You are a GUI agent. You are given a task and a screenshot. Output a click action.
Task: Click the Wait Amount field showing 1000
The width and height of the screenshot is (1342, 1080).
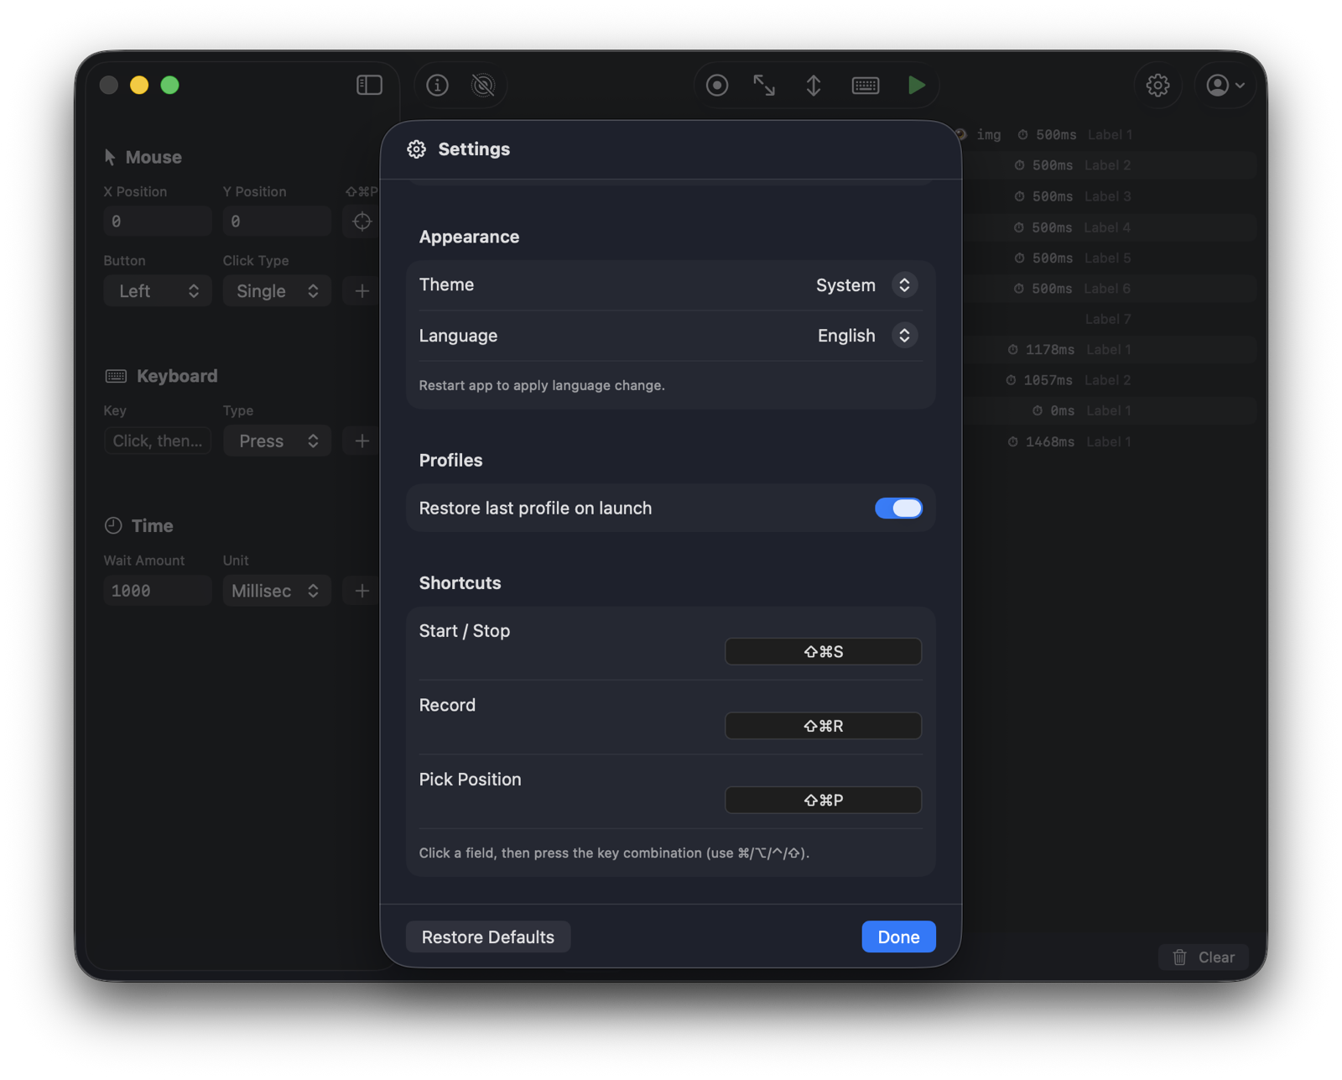tap(158, 591)
